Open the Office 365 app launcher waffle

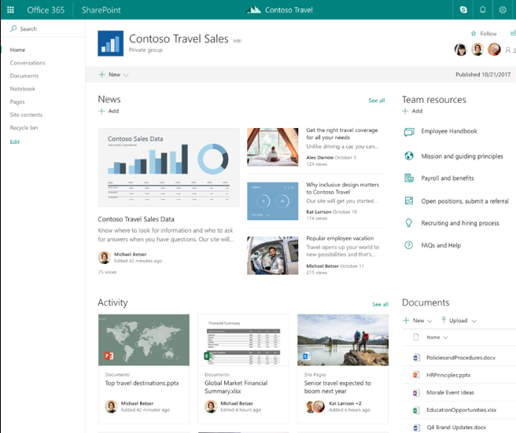(x=10, y=9)
